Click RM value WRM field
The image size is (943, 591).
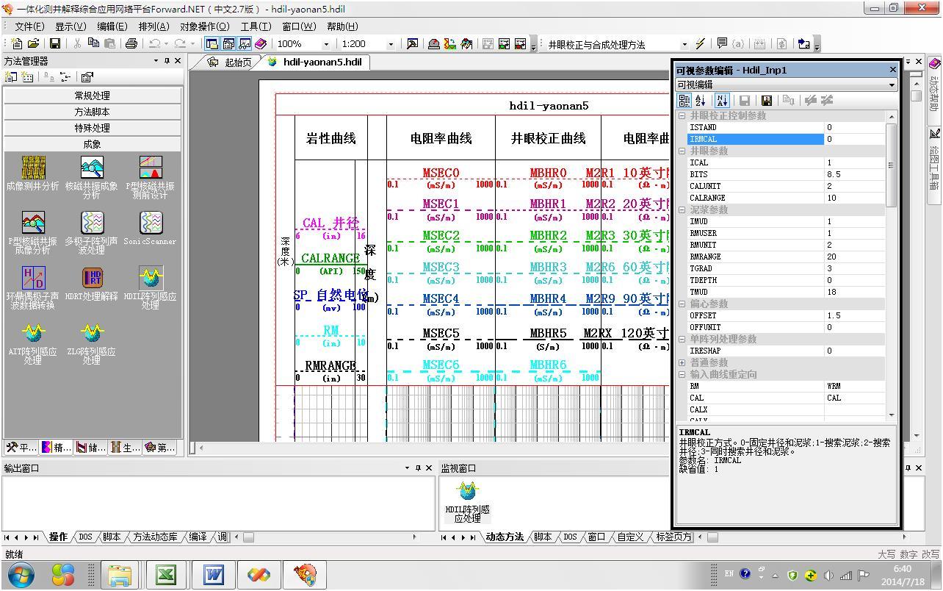(855, 386)
